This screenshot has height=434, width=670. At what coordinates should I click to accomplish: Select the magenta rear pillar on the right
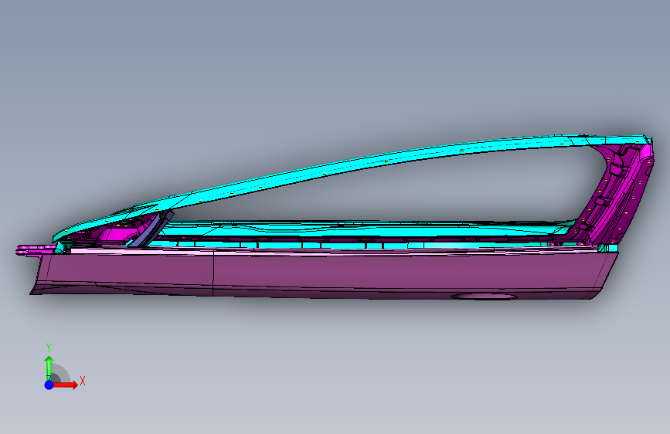tap(615, 195)
